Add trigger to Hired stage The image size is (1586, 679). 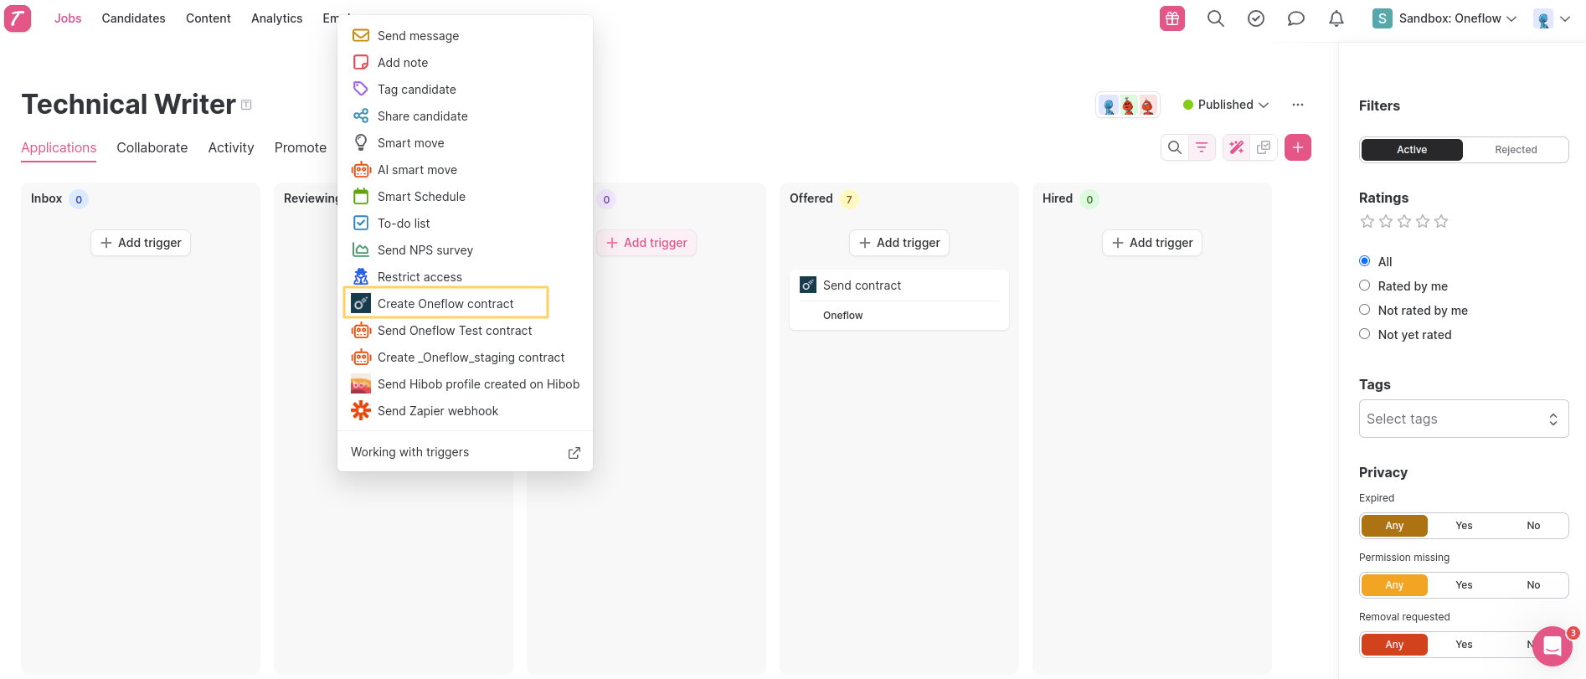point(1152,243)
